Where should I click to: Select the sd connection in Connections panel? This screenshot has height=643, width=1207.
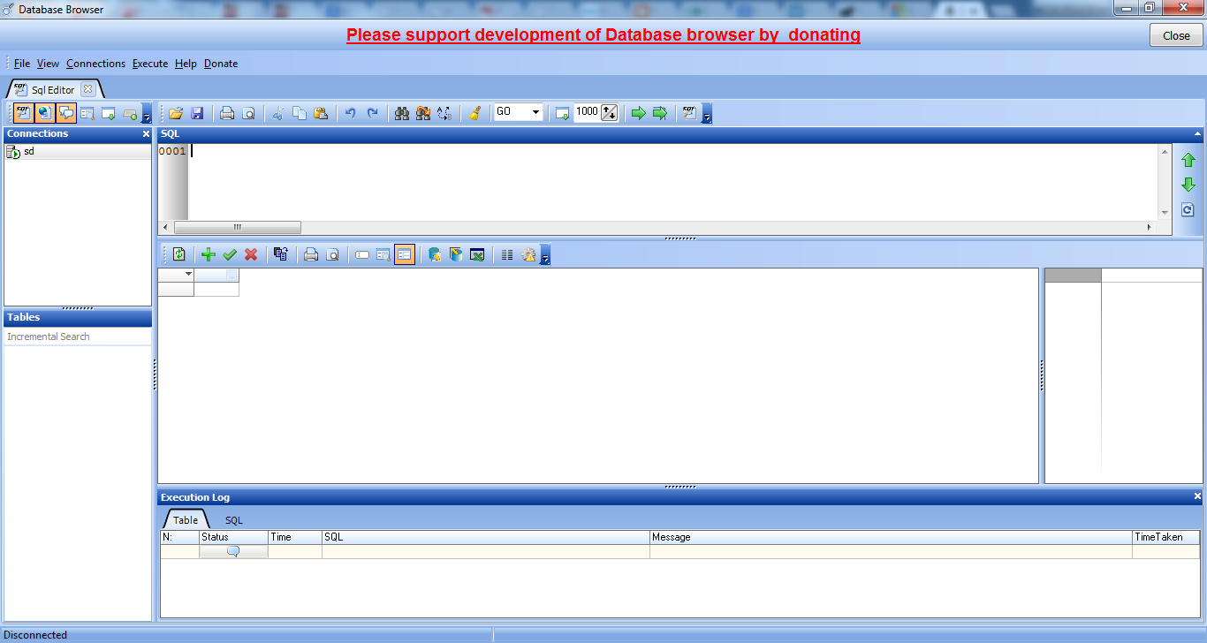pyautogui.click(x=27, y=151)
